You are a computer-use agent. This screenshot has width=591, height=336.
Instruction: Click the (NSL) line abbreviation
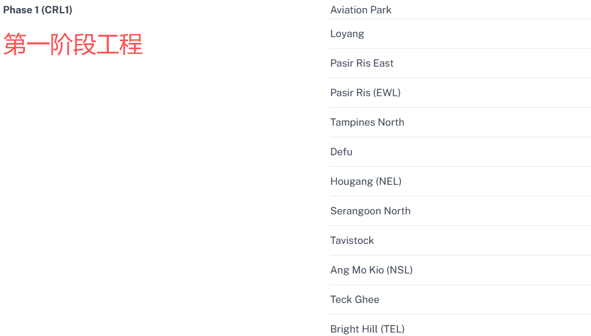click(x=400, y=270)
